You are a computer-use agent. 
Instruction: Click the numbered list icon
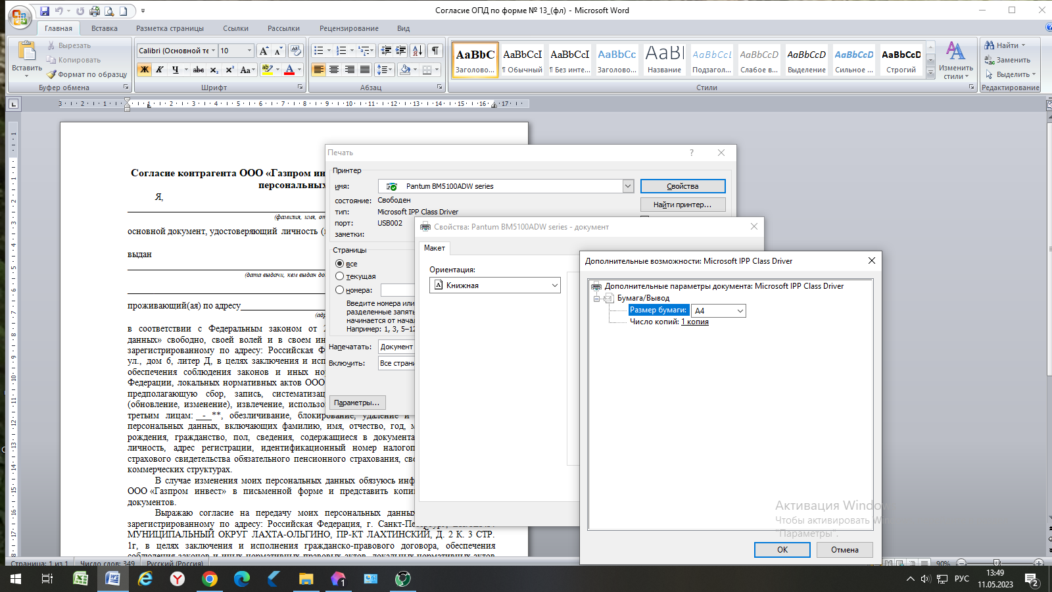pyautogui.click(x=341, y=51)
